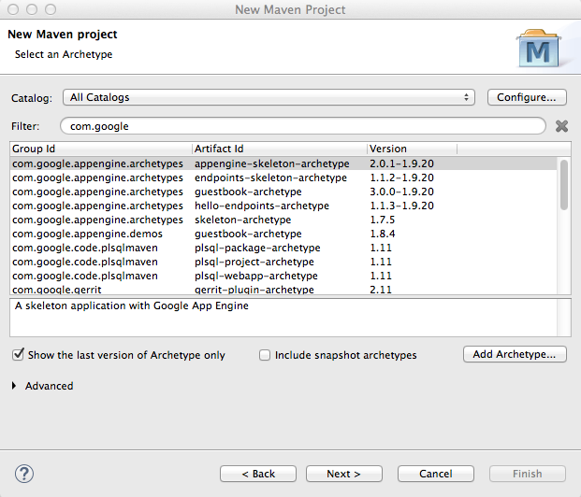Viewport: 581px width, 497px height.
Task: Select skeleton-archetype version 1.7.5 row
Action: pyautogui.click(x=283, y=220)
